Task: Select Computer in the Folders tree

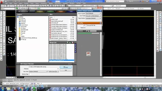Action: [23, 22]
